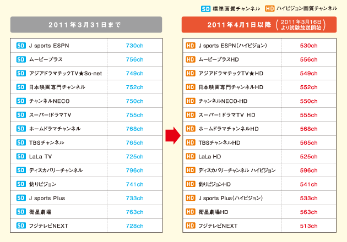Select the 596ch channel number
347x242 pixels.
[308, 170]
